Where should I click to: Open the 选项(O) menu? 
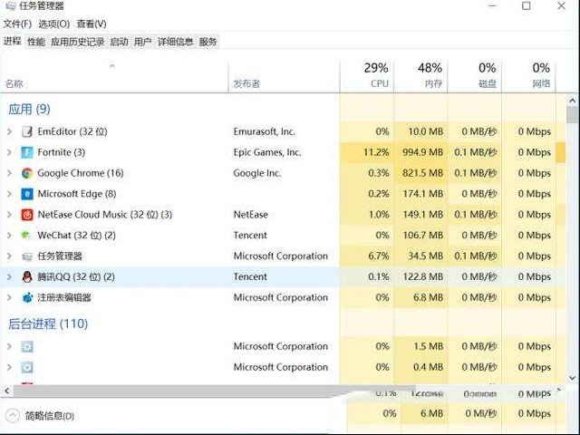click(x=54, y=24)
